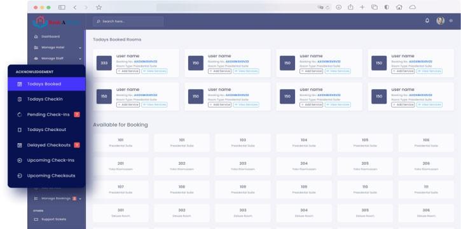Go forward with the browser forward arrow
The height and width of the screenshot is (229, 461).
[86, 8]
